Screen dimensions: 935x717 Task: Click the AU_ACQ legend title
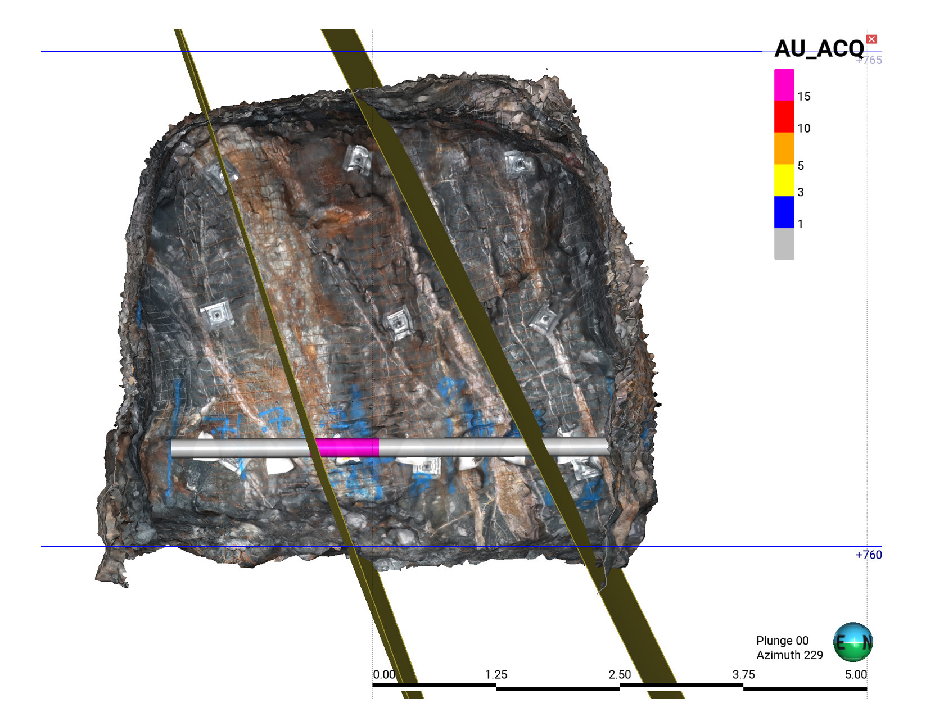coord(819,49)
